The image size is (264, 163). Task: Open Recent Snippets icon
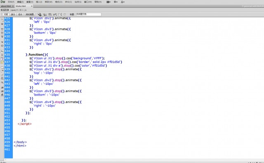(2, 79)
